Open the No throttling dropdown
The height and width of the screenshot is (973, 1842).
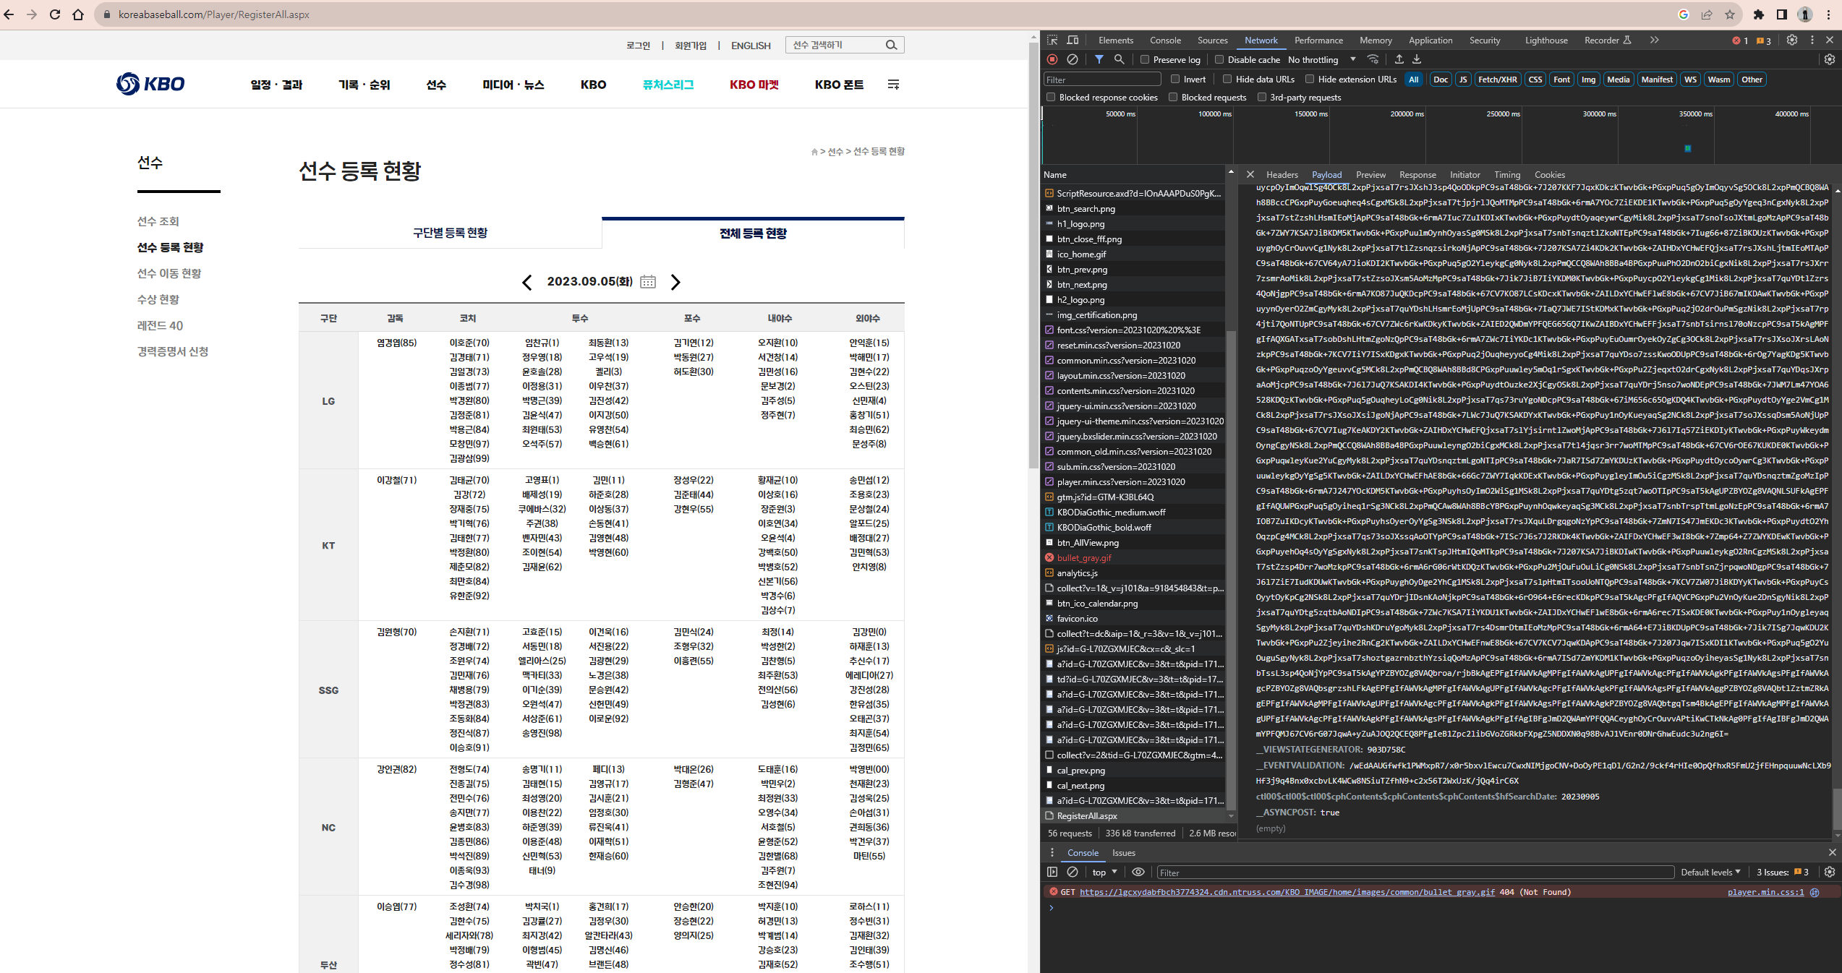click(1321, 60)
